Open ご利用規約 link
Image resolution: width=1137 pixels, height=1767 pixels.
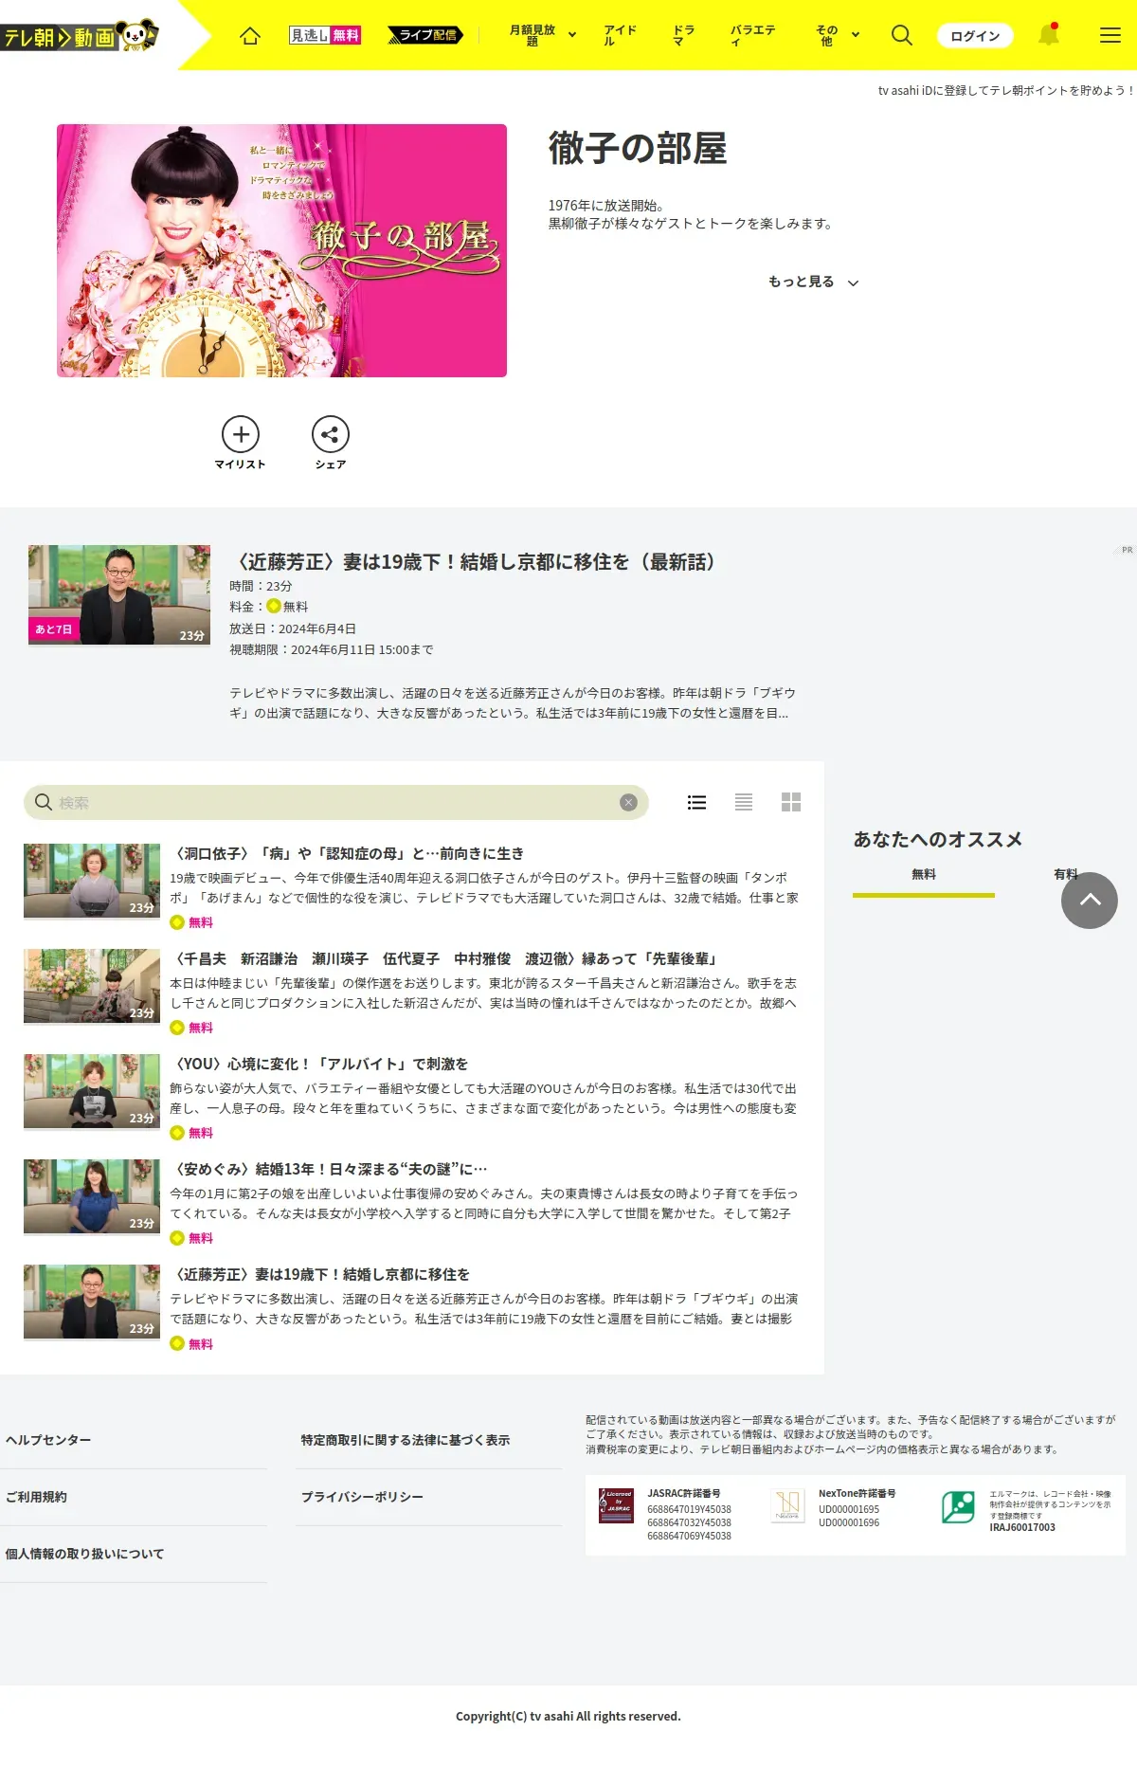pos(36,1497)
